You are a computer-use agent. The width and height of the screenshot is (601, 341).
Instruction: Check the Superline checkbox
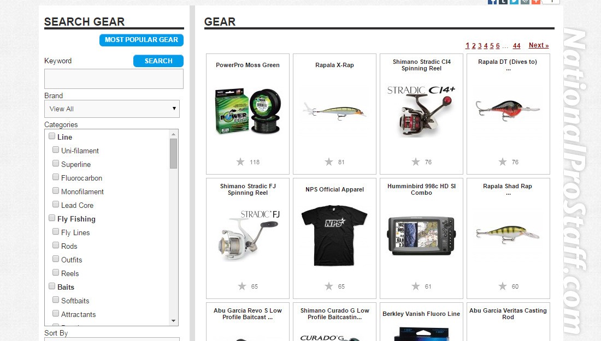point(56,164)
